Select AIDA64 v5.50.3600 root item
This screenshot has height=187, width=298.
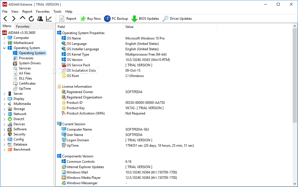click(19, 33)
